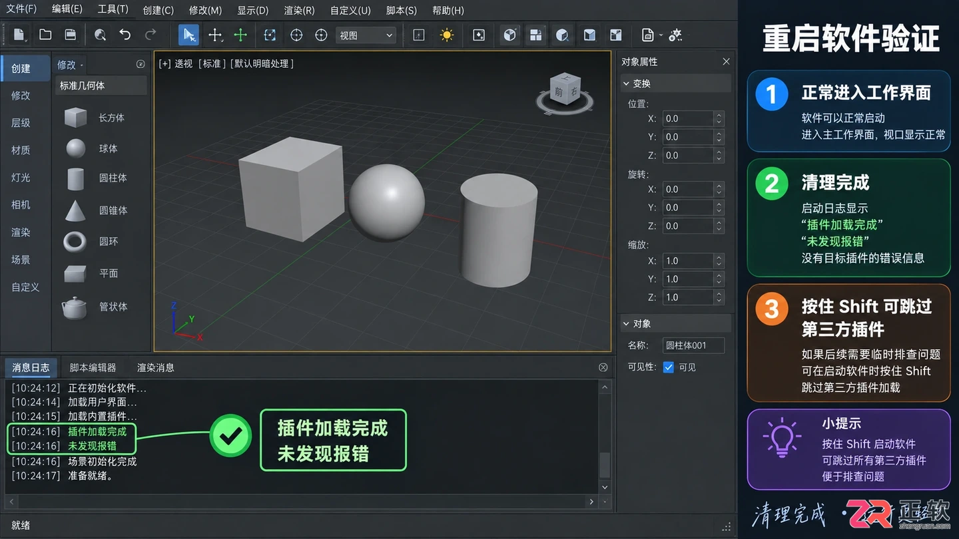The height and width of the screenshot is (539, 959).
Task: Click the message log horizontal scrollbar right arrow
Action: click(x=591, y=501)
